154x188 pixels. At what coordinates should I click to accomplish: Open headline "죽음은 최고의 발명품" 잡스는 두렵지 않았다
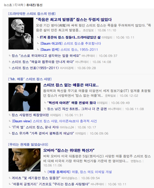coord(74,19)
